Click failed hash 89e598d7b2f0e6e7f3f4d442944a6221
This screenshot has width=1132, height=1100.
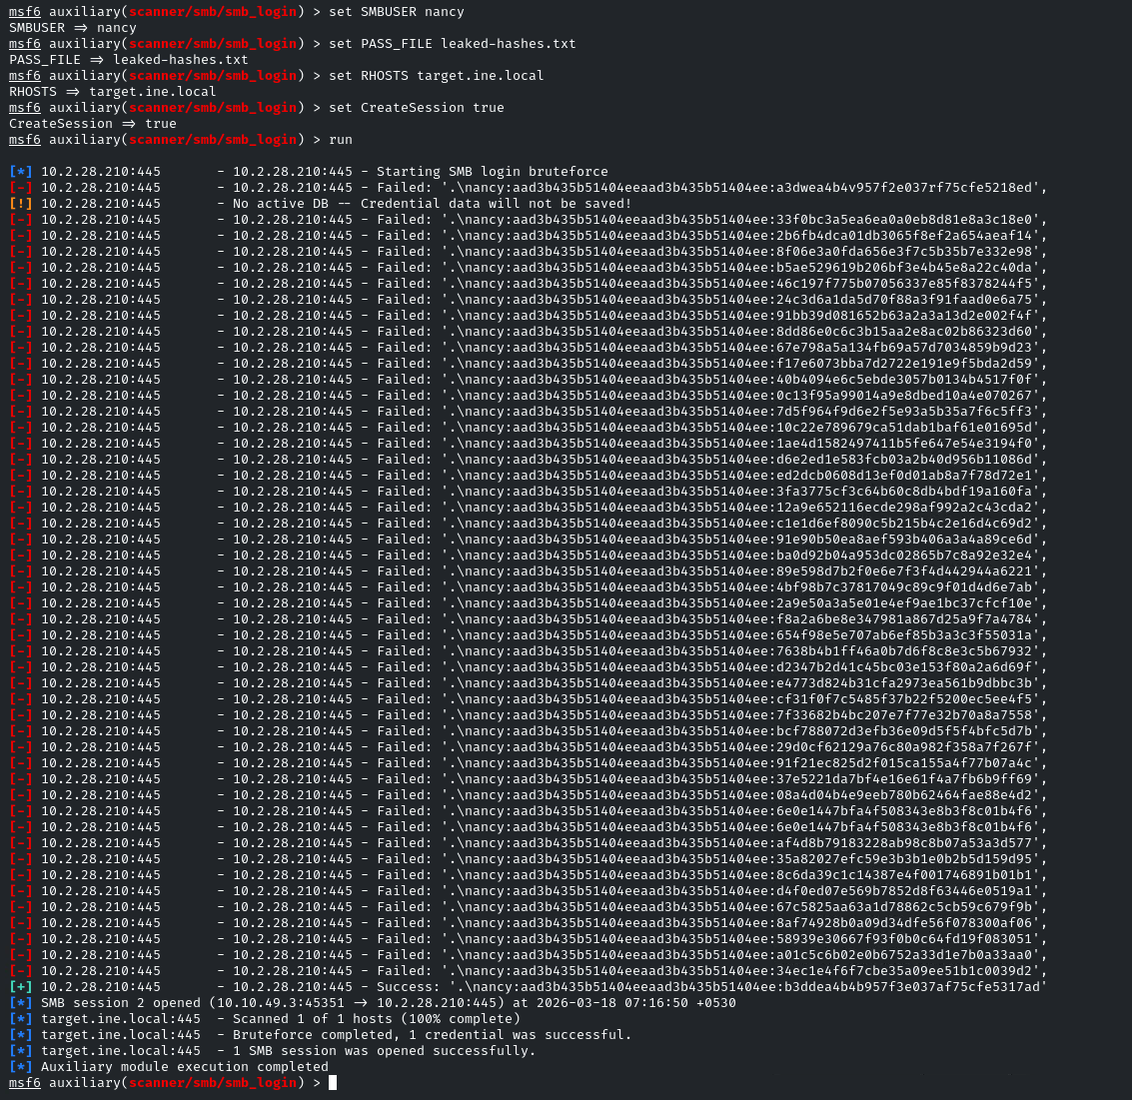[x=904, y=570]
